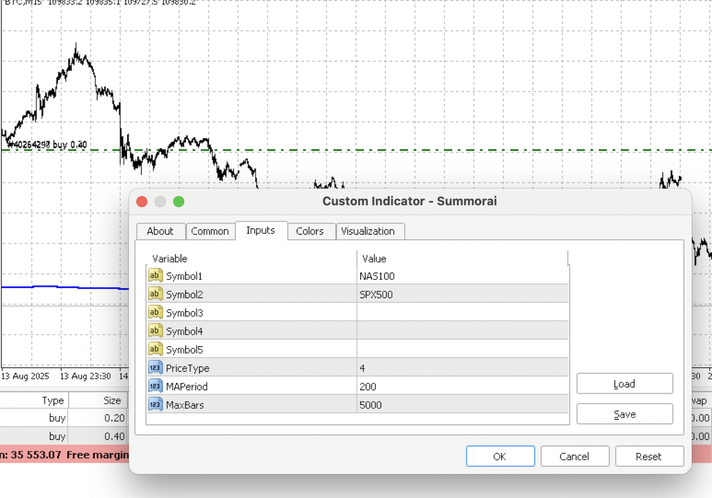712x498 pixels.
Task: Click the Symbol3 string type icon
Action: pos(155,313)
